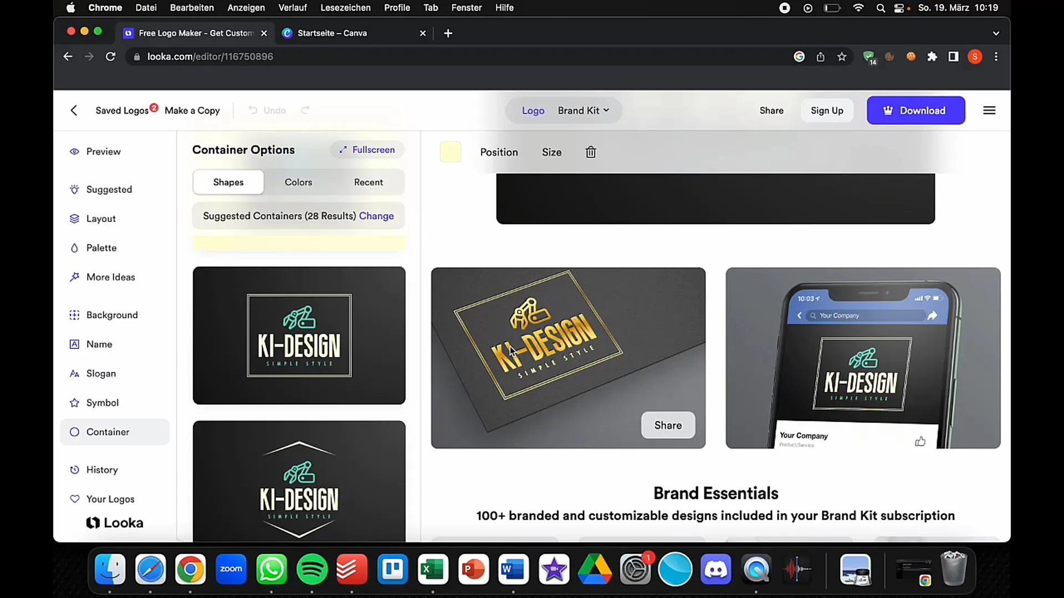Open the Size option
This screenshot has width=1064, height=598.
[551, 152]
